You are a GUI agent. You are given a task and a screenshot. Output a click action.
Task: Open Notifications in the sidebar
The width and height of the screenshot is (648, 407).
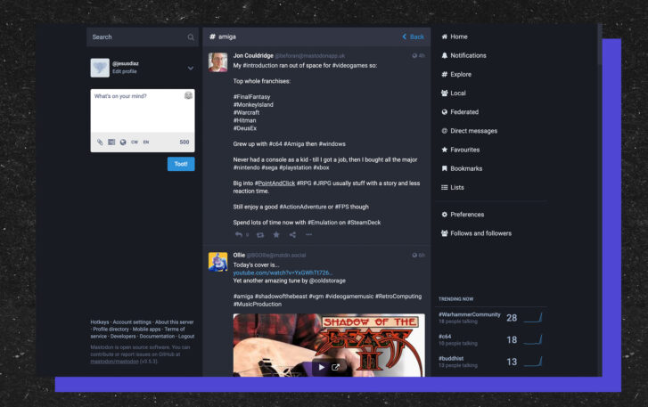pyautogui.click(x=468, y=55)
